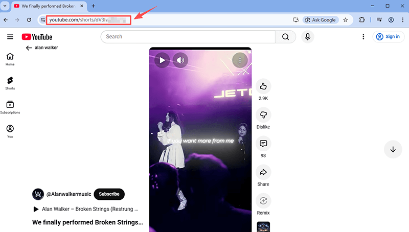Open YouTube settings three-dot menu
The height and width of the screenshot is (232, 409).
[363, 37]
